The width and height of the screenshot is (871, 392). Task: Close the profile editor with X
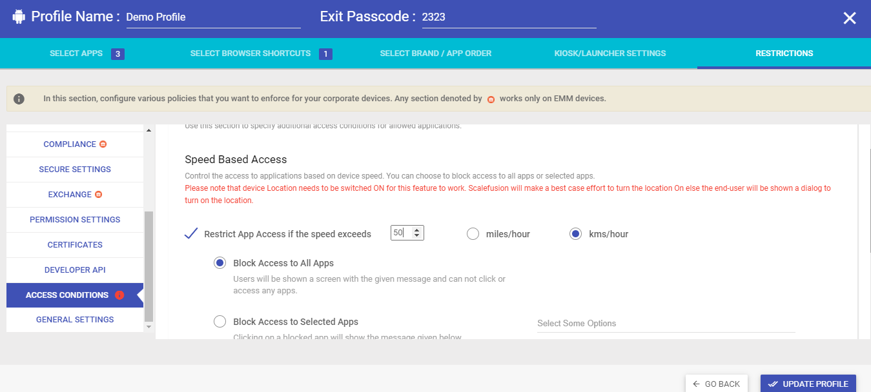(850, 18)
